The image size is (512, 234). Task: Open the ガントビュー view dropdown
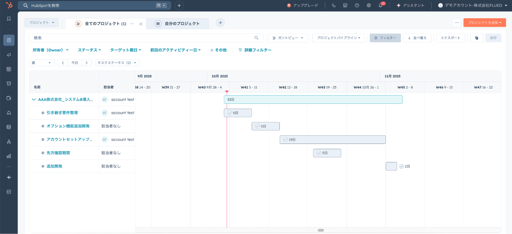click(288, 38)
